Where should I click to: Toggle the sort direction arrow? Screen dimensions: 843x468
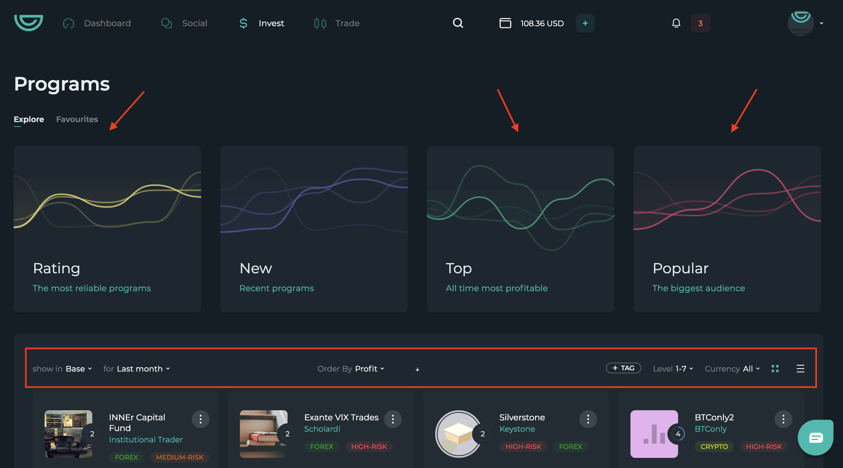coord(417,369)
